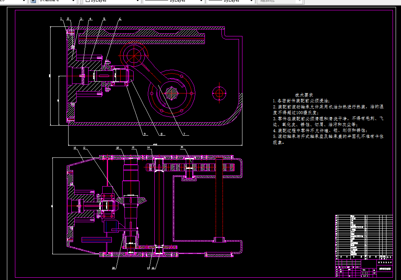401x280 pixels.
Task: Click part callout number 1 label
Action: click(x=61, y=18)
